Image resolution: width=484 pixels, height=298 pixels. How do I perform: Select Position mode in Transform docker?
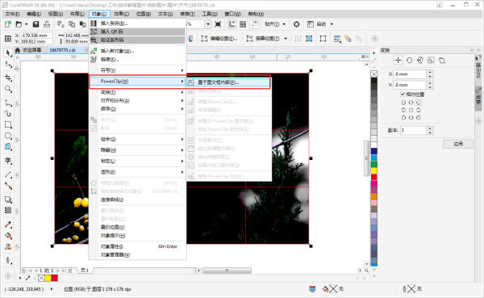pyautogui.click(x=398, y=61)
